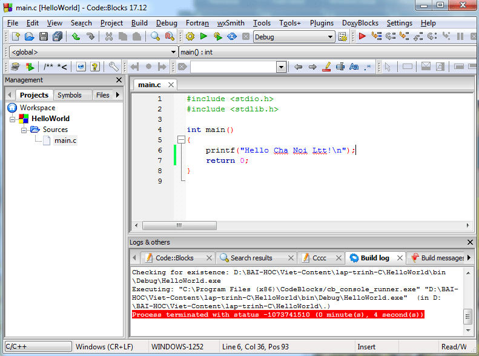The height and width of the screenshot is (356, 479).
Task: Click the Find magnifier icon
Action: click(155, 37)
